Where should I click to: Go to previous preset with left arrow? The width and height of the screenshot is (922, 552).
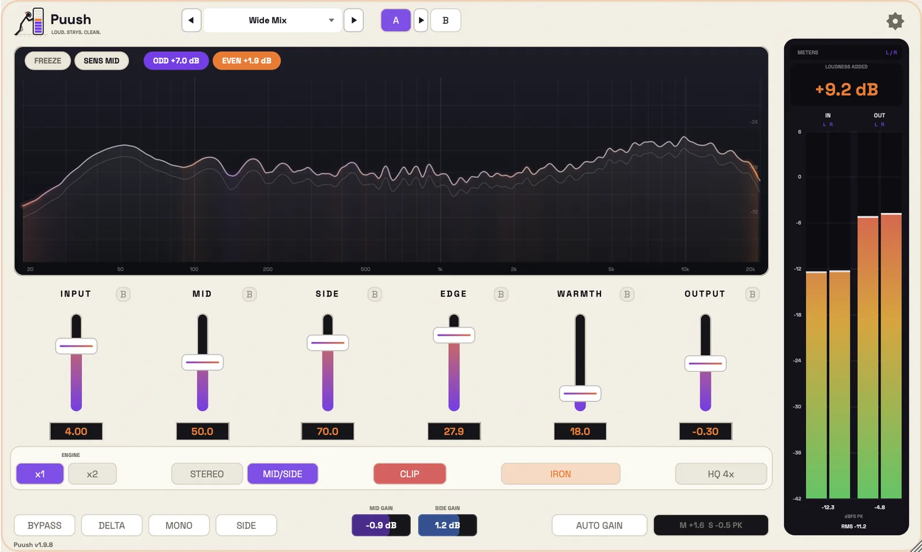pos(191,20)
